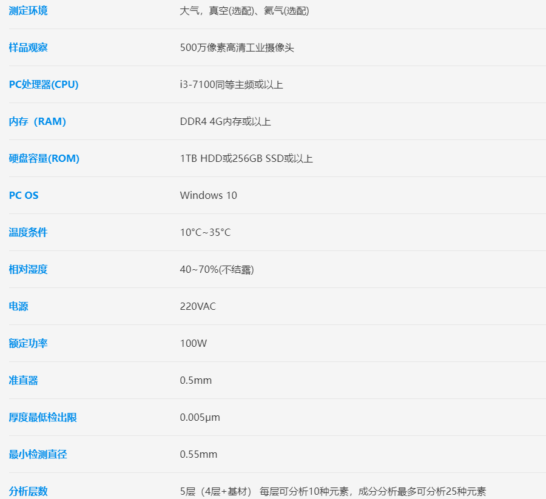Screen dimensions: 546x499
Task: Click the 最小检测直径 label
Action: 38,454
